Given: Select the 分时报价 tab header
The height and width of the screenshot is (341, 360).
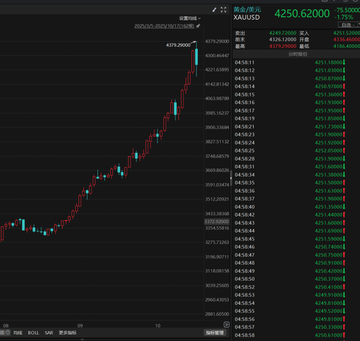Looking at the screenshot, I should 298,54.
